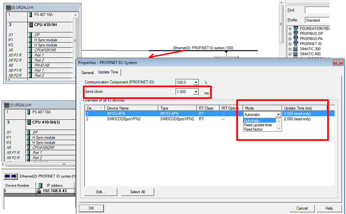Choose Fixed factor in the Mode list
Viewport: 346px width, 214px height.
click(259, 129)
